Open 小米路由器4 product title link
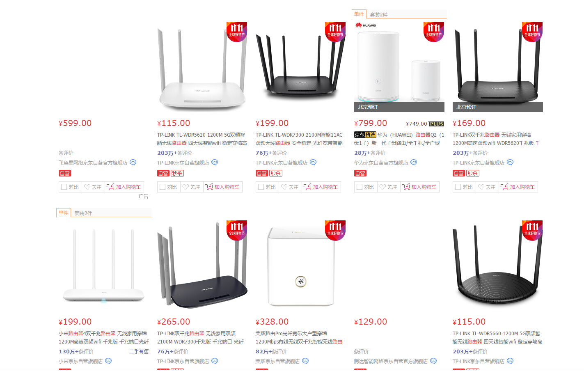584x371 pixels. [x=103, y=338]
